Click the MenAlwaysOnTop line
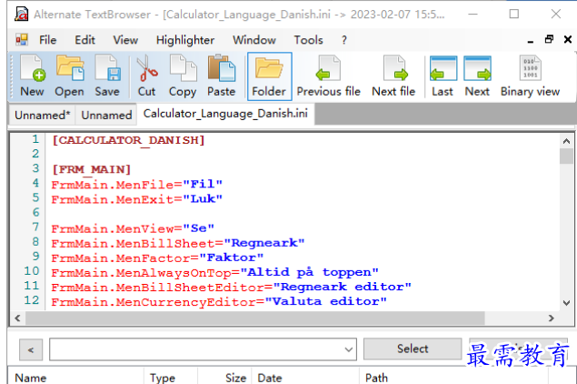The height and width of the screenshot is (384, 577). pos(215,272)
